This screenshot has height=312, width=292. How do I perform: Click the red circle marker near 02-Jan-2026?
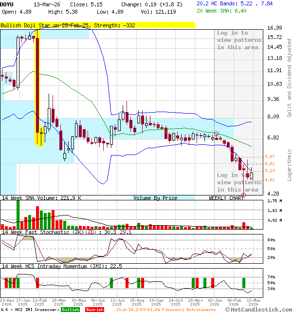click(217, 134)
